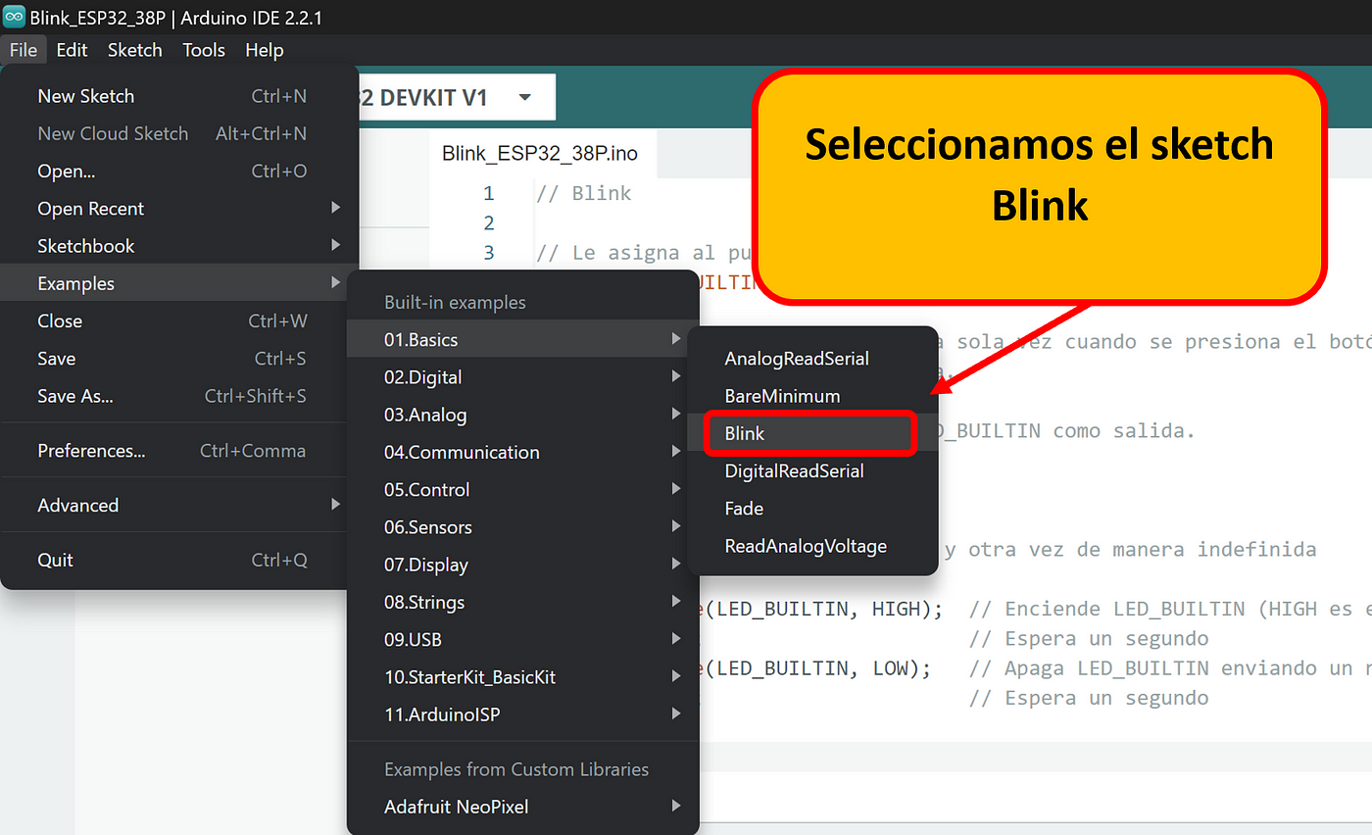
Task: Expand the Sketchbook submenu
Action: click(x=179, y=246)
